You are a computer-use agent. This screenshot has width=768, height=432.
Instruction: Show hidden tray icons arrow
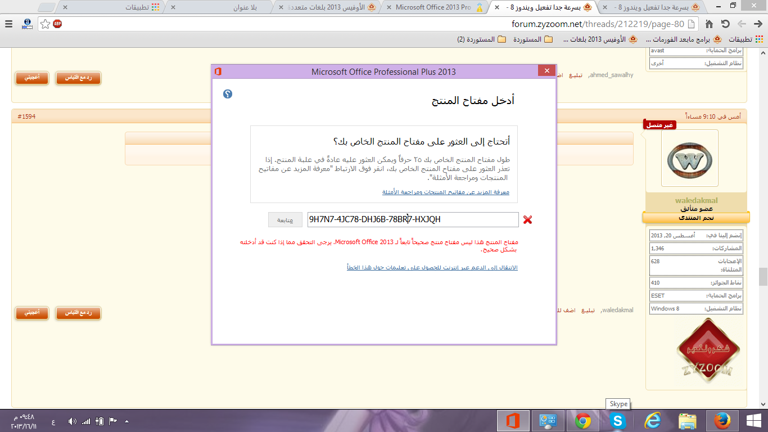(x=127, y=421)
